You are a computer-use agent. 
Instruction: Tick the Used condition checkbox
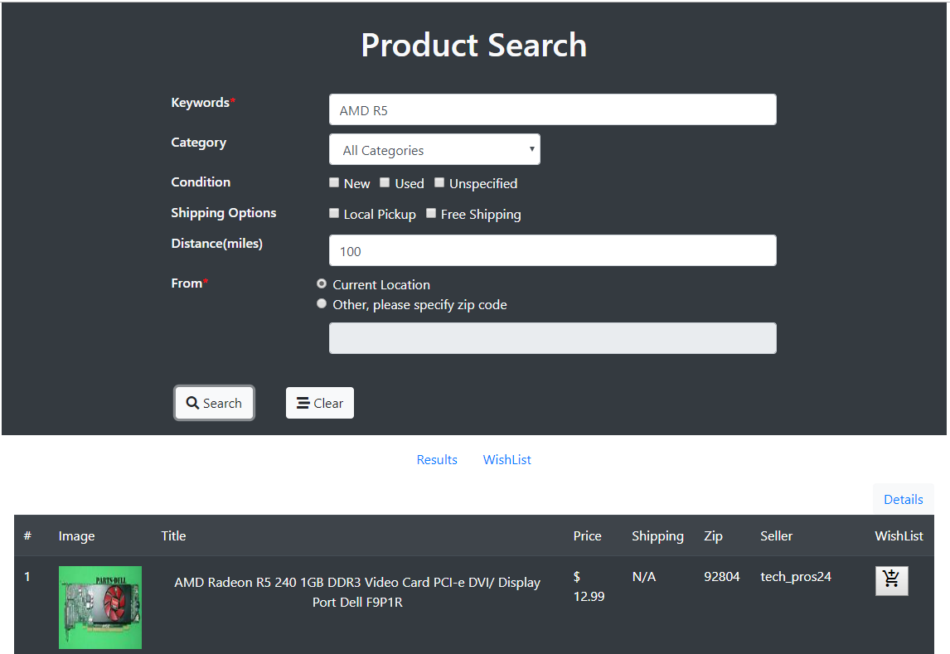tap(385, 182)
